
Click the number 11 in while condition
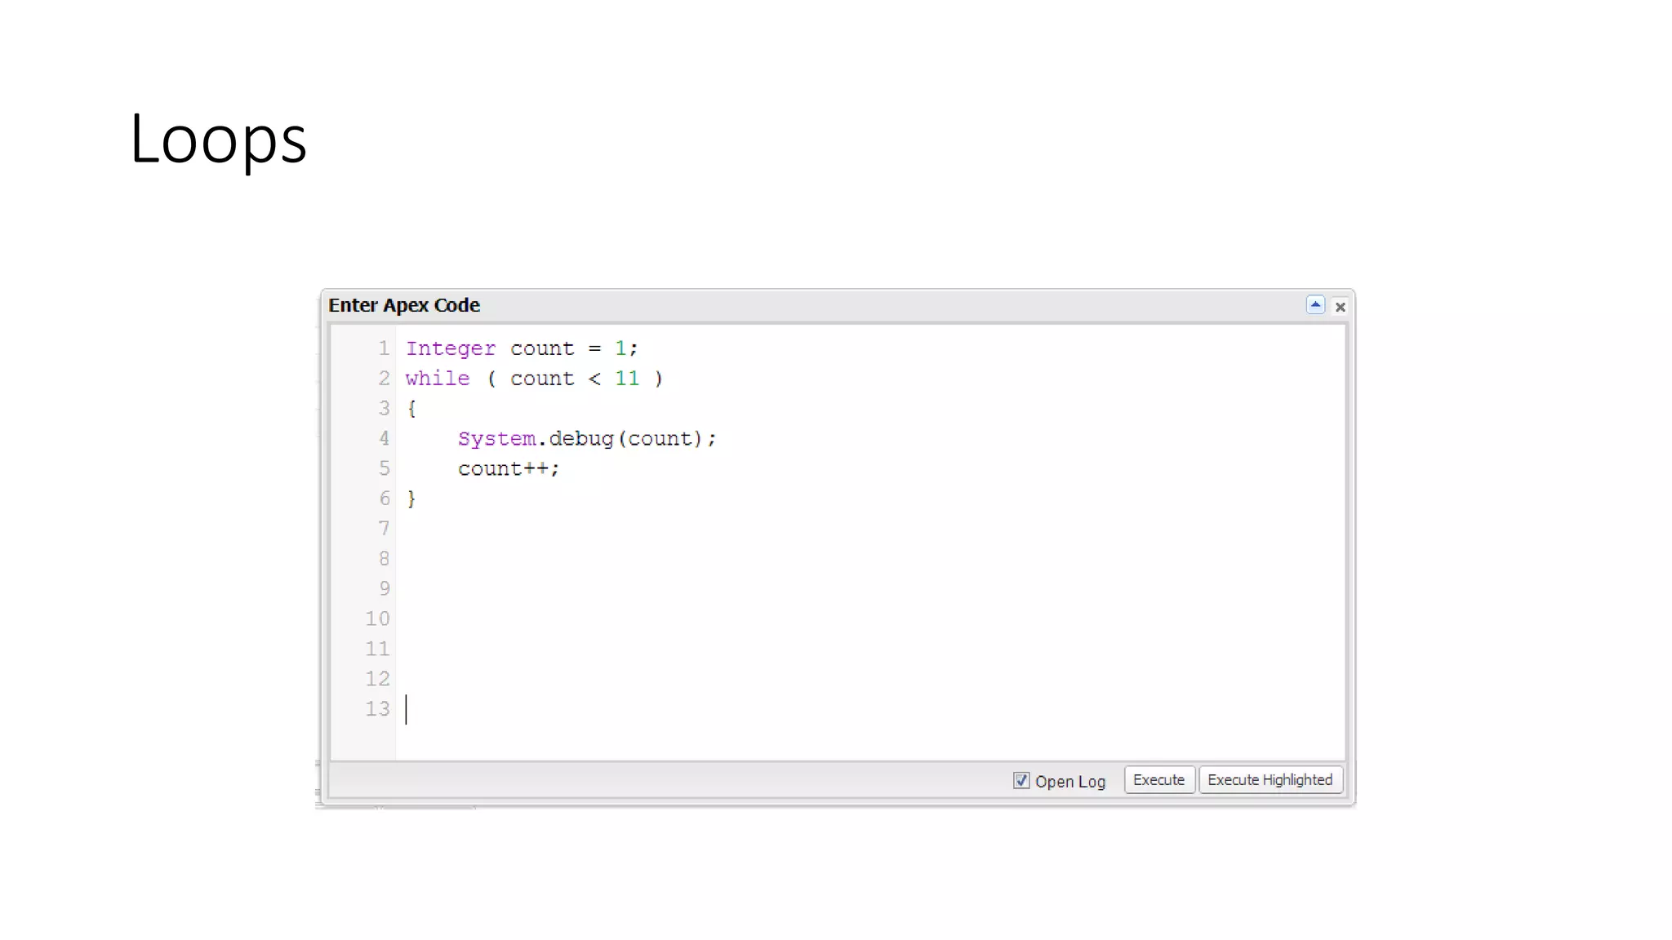[627, 379]
